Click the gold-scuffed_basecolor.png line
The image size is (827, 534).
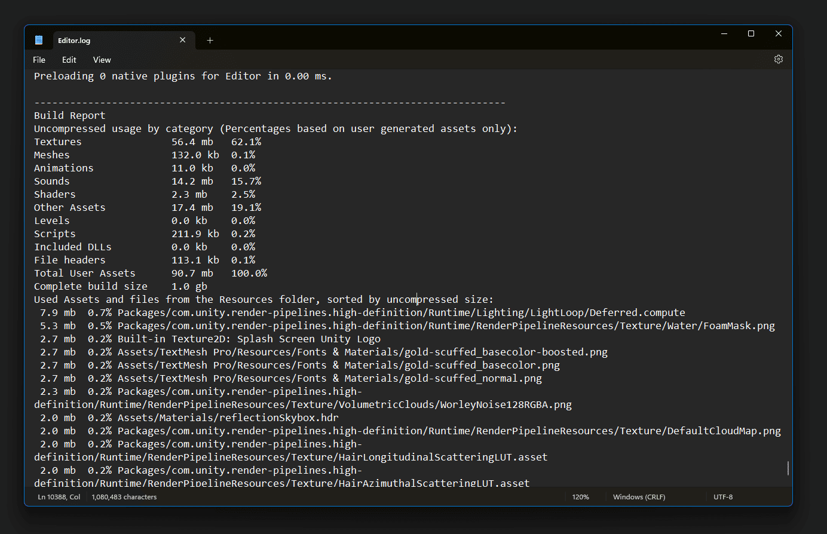(x=300, y=365)
